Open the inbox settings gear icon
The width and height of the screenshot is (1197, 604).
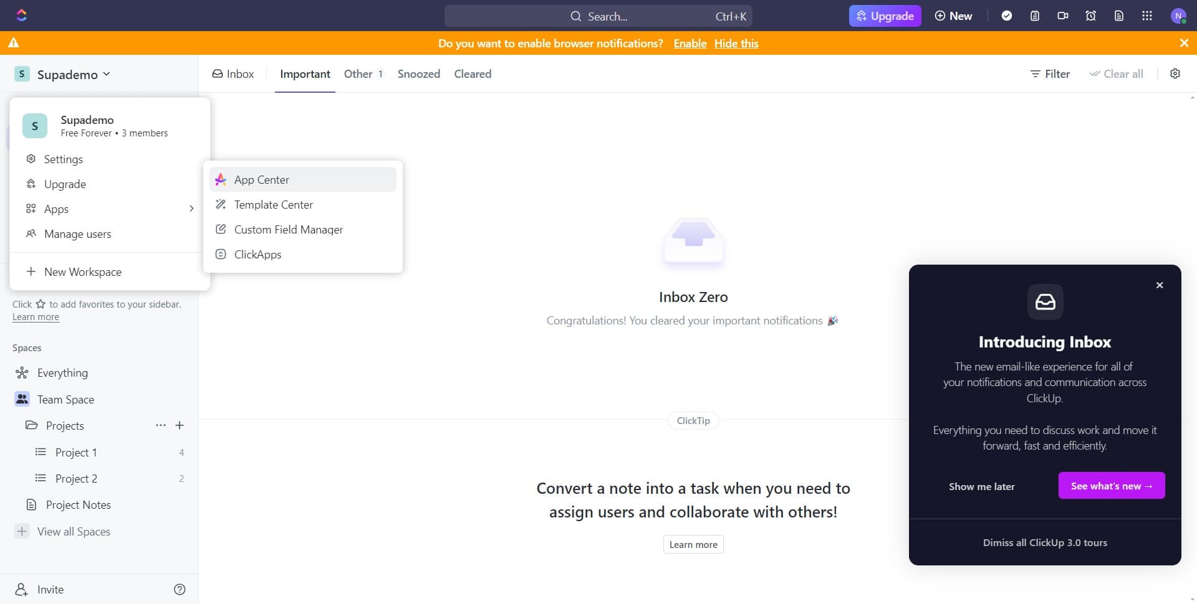click(1175, 73)
